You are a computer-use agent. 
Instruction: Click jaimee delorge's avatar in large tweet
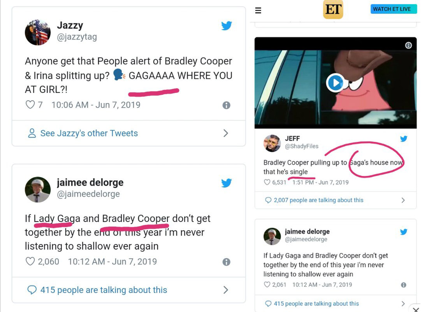pos(38,190)
